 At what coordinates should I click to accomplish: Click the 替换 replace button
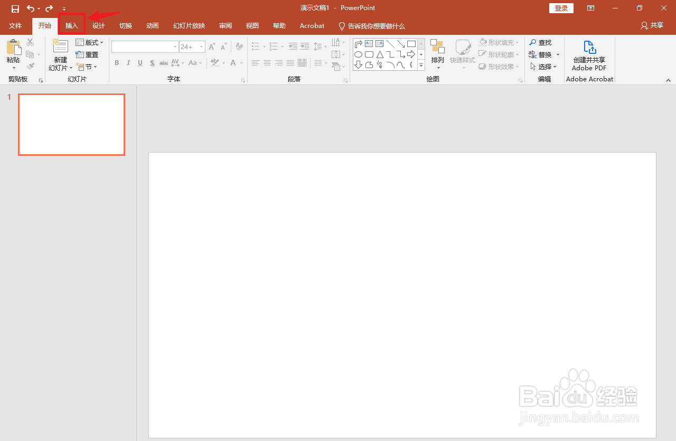pos(540,54)
